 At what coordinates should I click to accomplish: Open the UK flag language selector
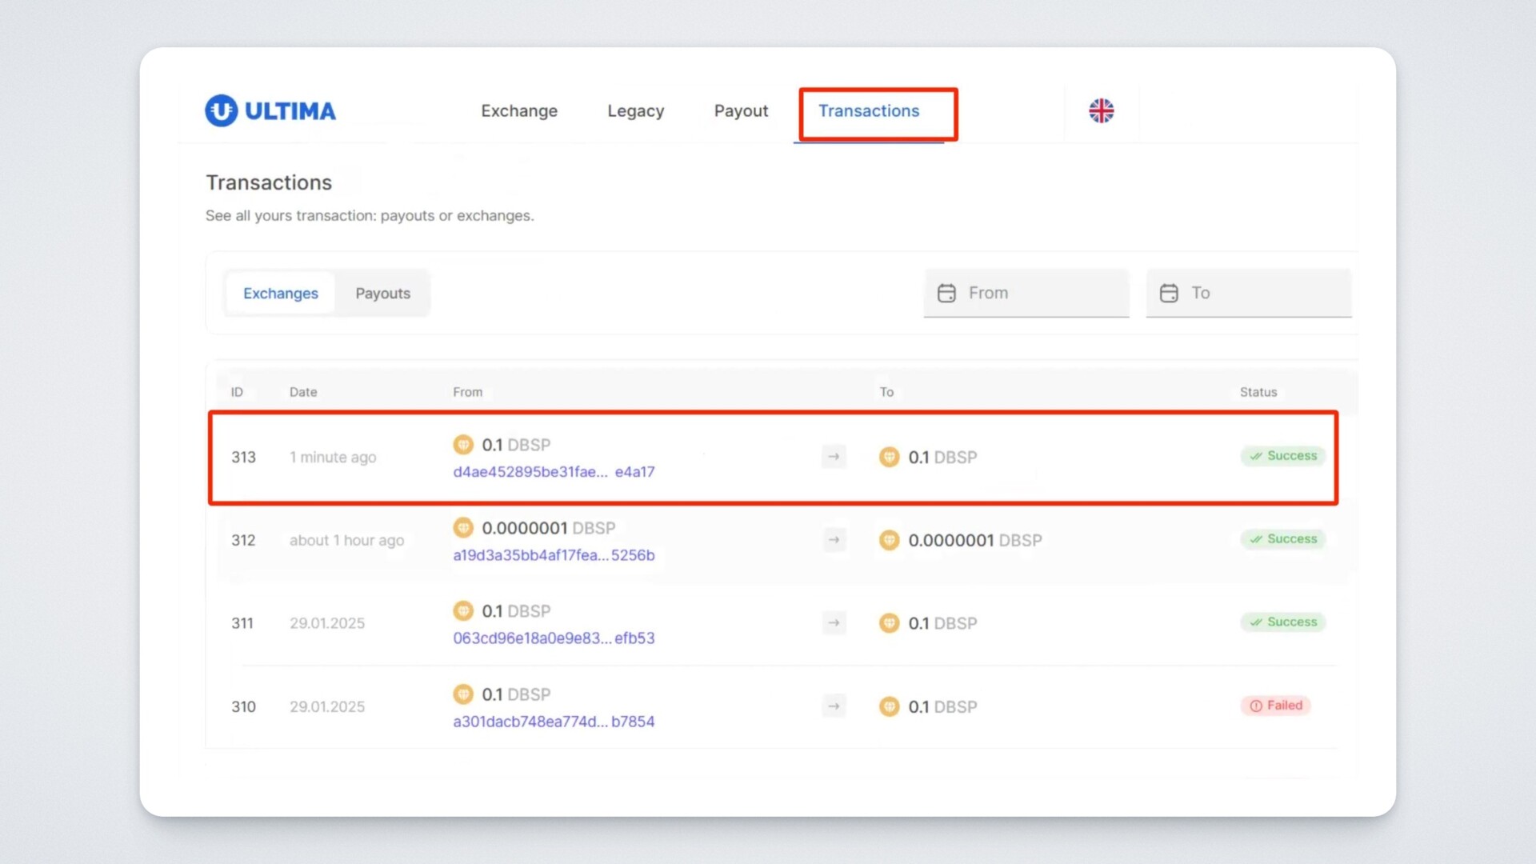(x=1101, y=110)
